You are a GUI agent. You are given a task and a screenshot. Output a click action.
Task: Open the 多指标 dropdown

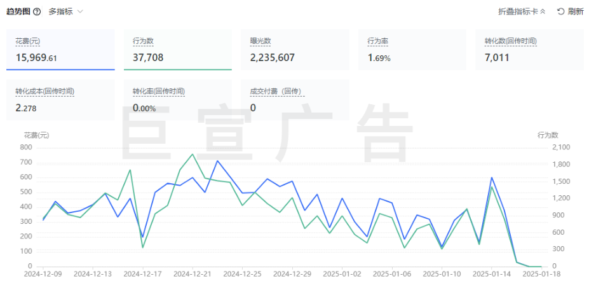pyautogui.click(x=65, y=11)
